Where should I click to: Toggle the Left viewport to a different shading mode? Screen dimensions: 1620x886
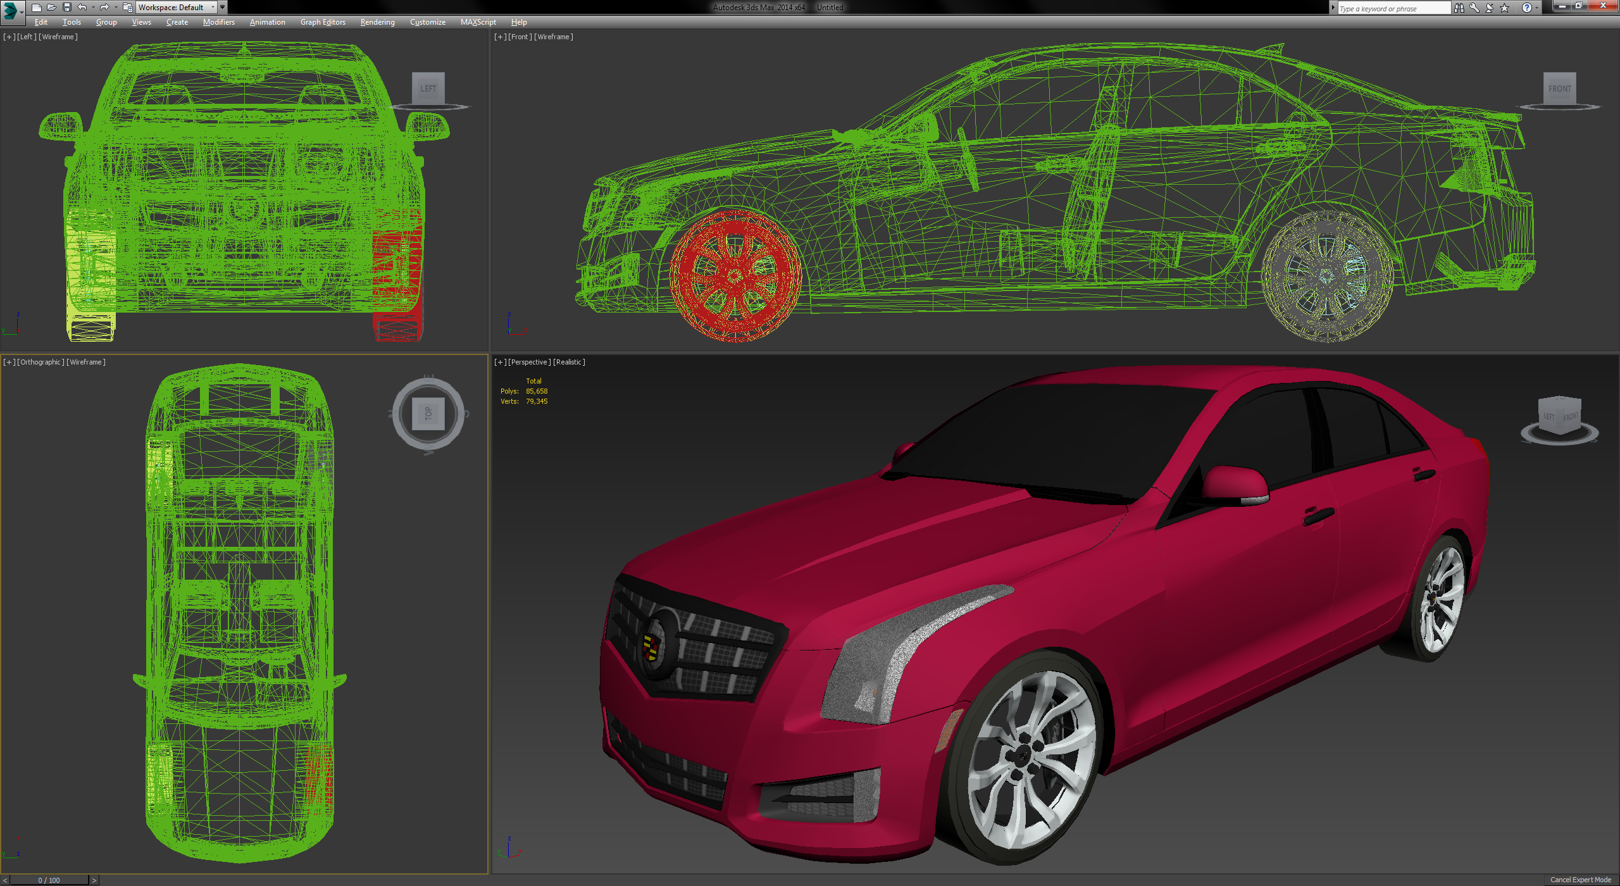pyautogui.click(x=58, y=36)
